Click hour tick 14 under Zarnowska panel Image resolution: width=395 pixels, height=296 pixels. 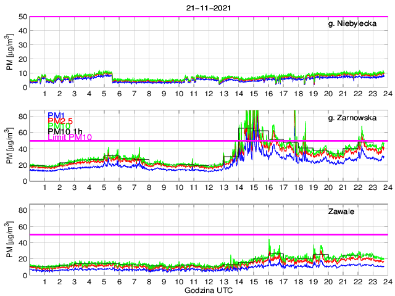(239, 187)
